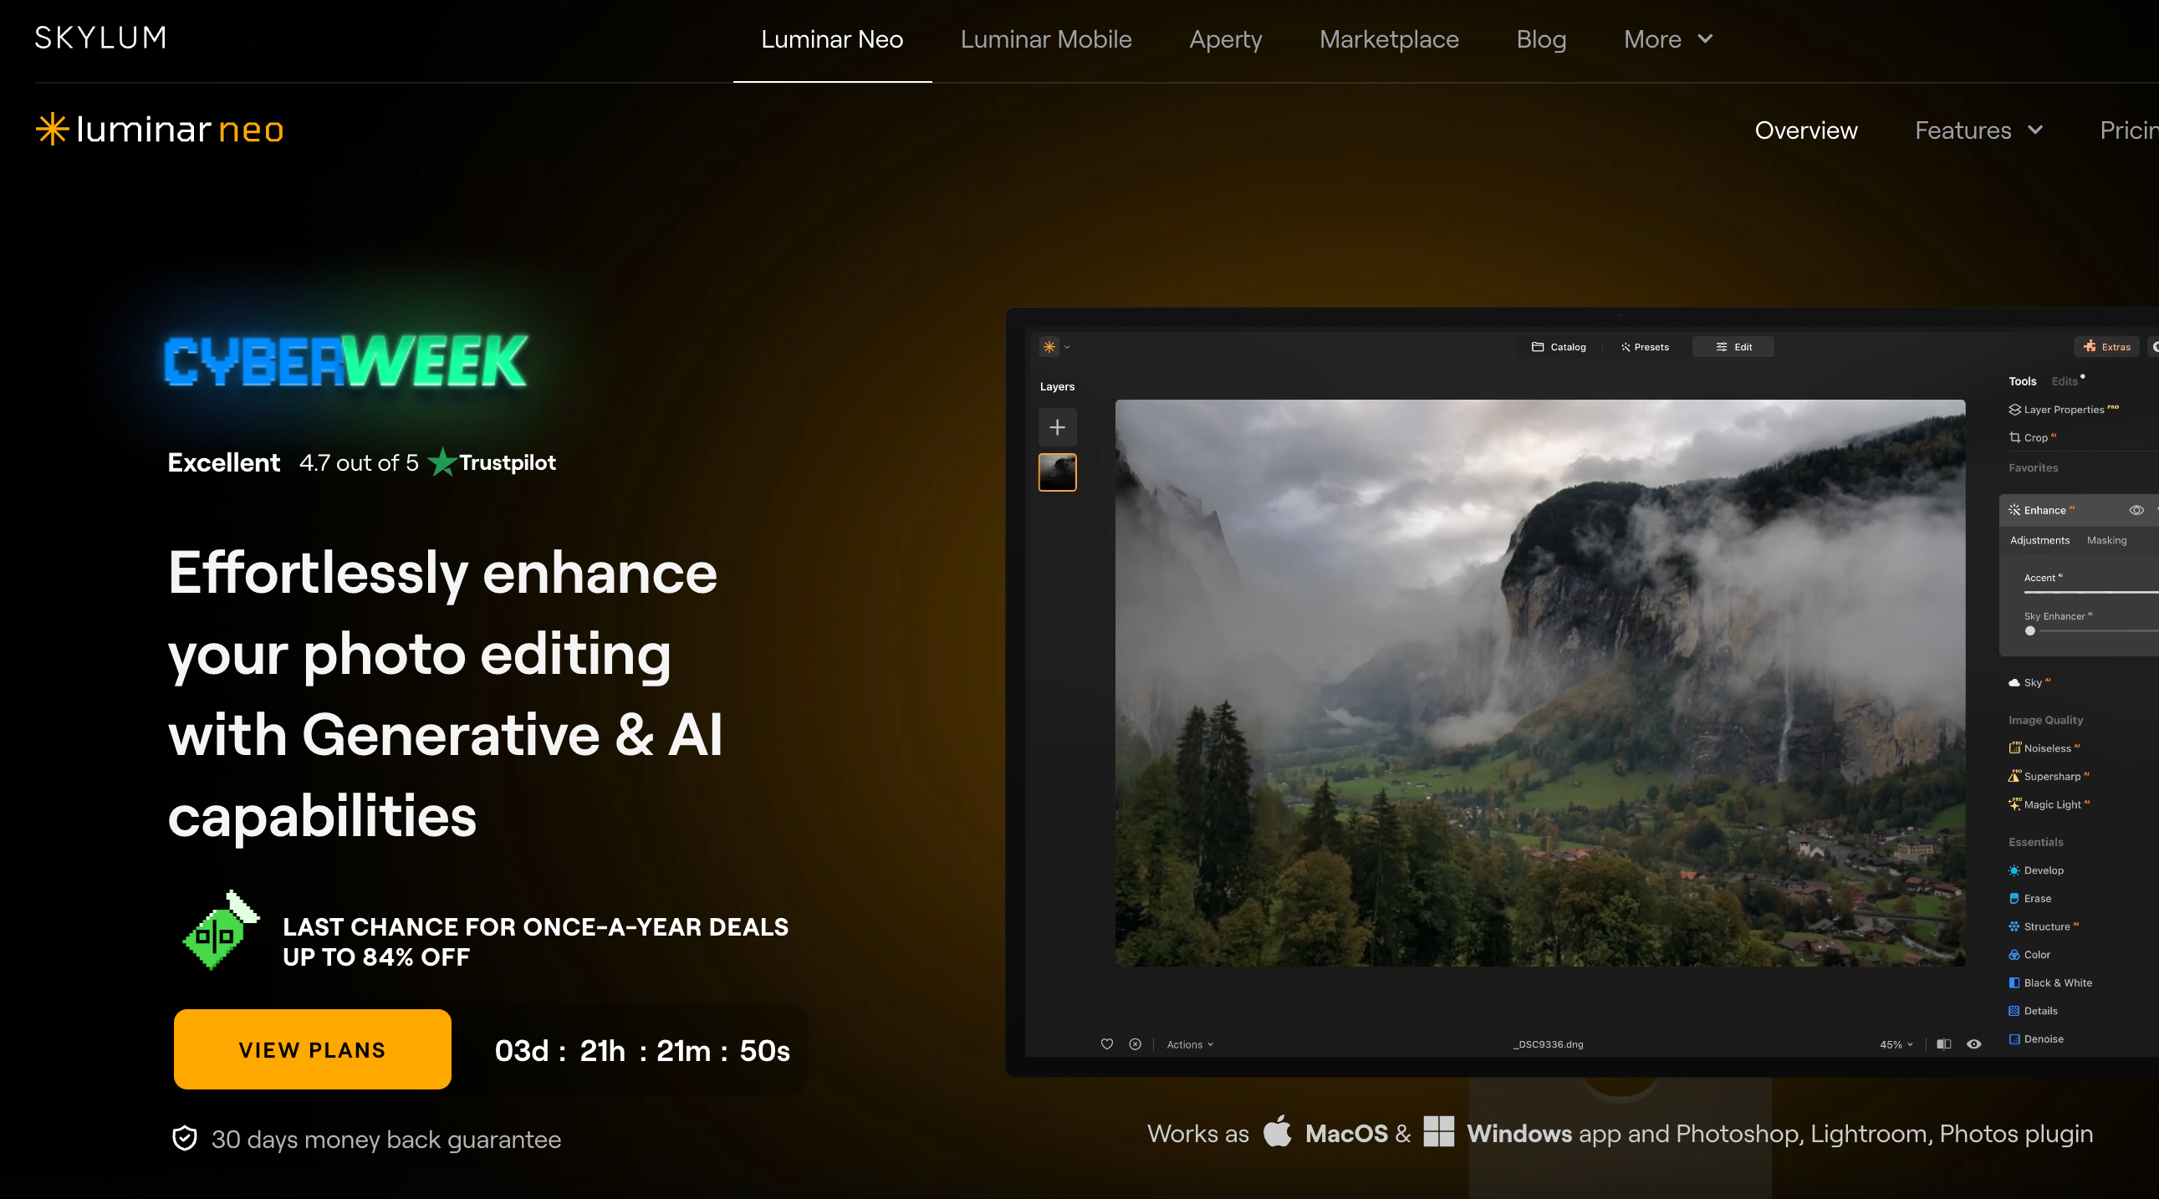Image resolution: width=2159 pixels, height=1199 pixels.
Task: Open the Black & White tool
Action: pos(2050,982)
